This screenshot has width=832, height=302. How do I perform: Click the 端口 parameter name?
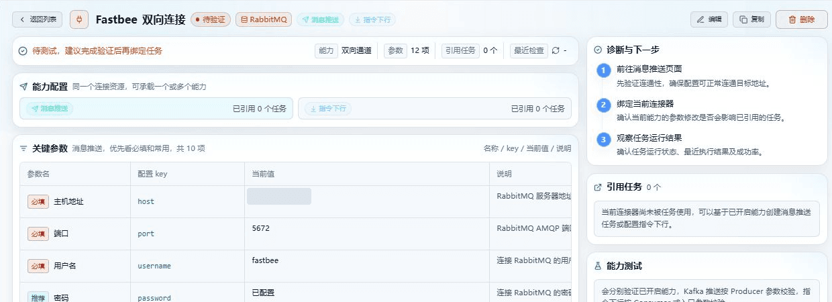point(61,234)
